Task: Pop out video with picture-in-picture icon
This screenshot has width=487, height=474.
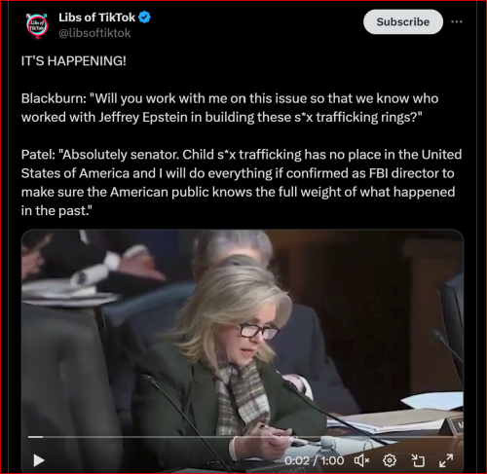Action: (418, 460)
